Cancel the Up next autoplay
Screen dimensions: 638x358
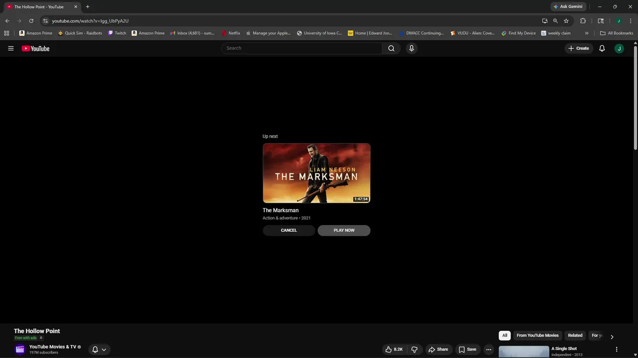[289, 230]
